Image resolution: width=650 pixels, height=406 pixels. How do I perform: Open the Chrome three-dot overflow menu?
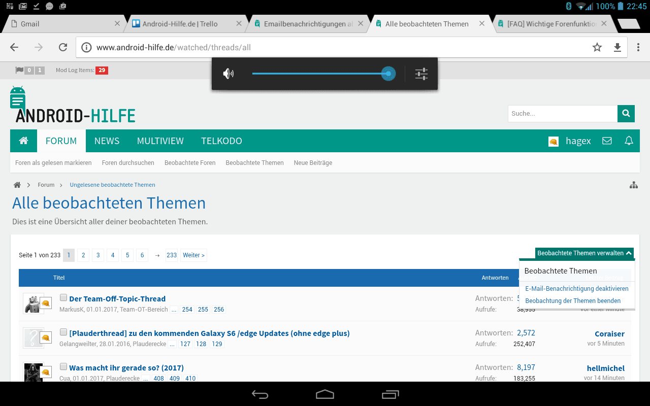pyautogui.click(x=638, y=47)
